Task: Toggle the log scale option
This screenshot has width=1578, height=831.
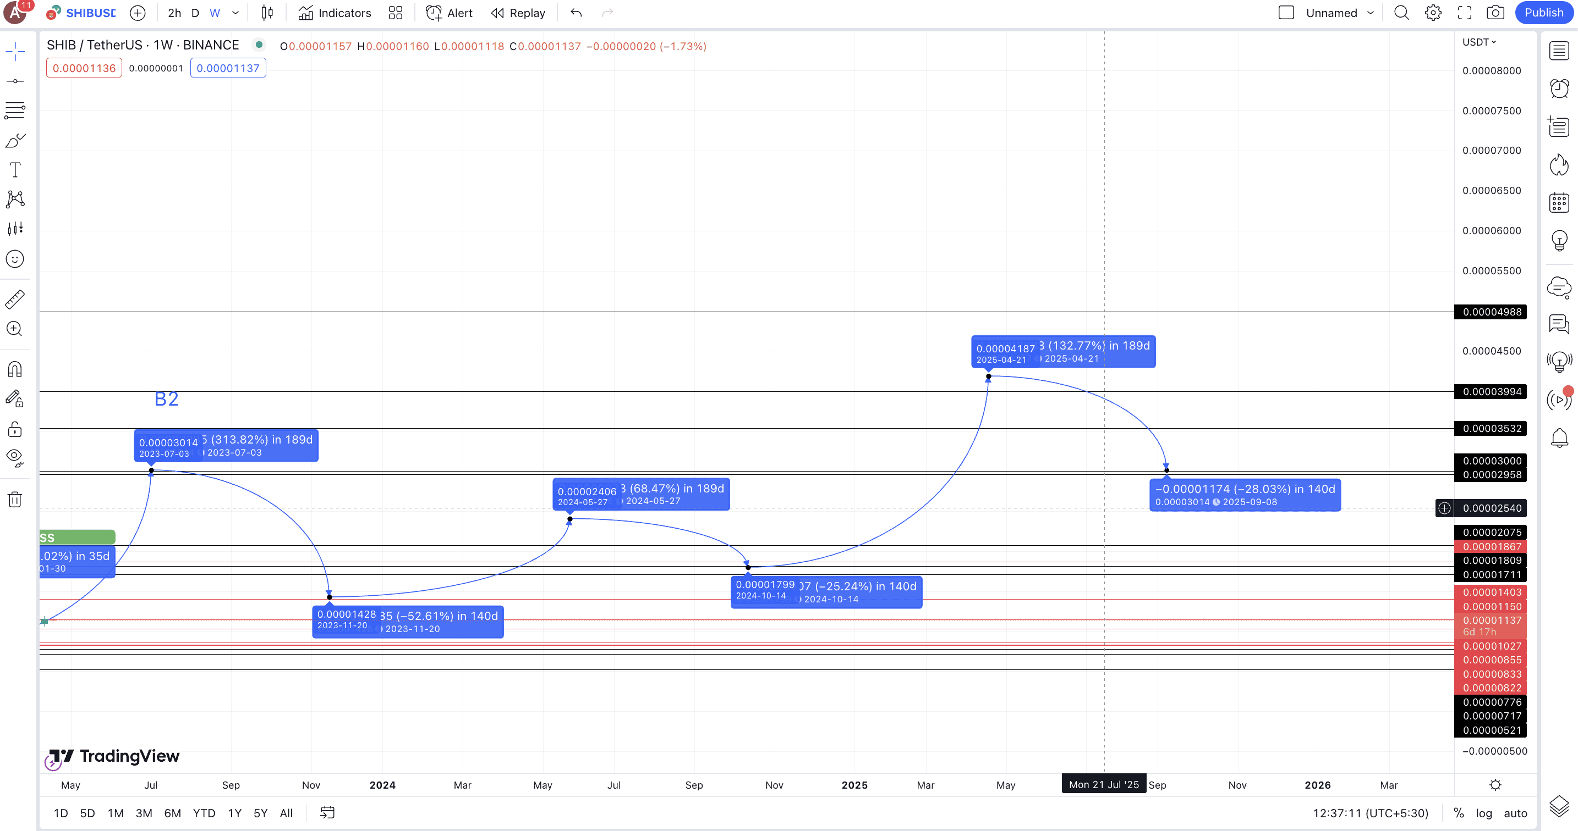Action: [x=1484, y=813]
